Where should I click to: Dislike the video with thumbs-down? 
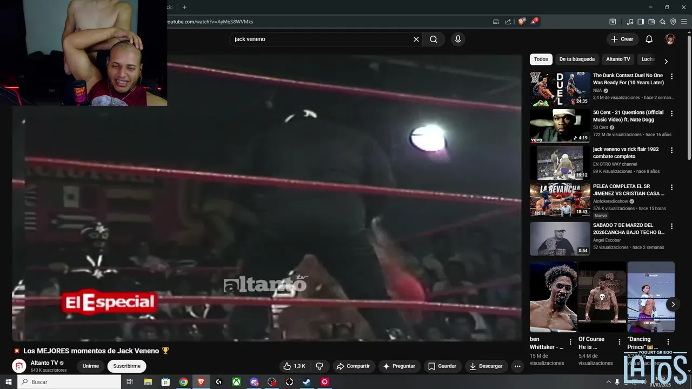coord(320,366)
